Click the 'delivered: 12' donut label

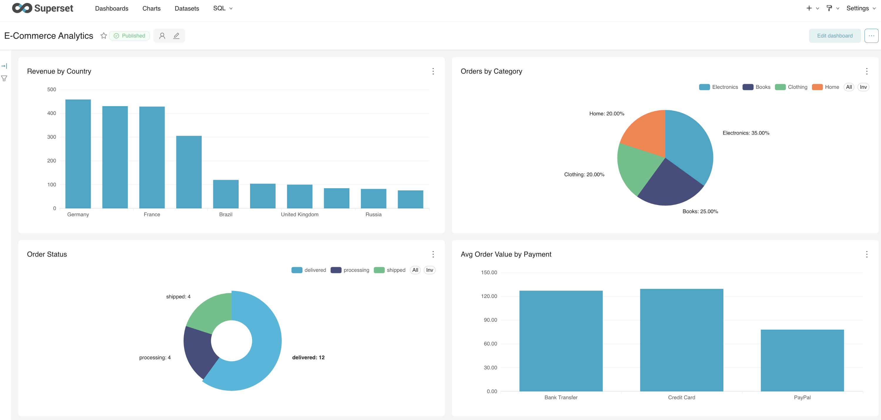click(x=308, y=358)
